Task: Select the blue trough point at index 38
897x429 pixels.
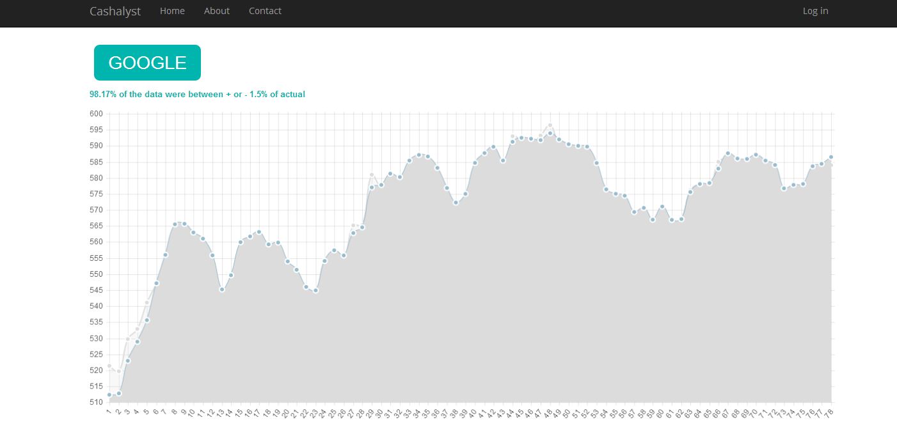Action: click(x=456, y=203)
